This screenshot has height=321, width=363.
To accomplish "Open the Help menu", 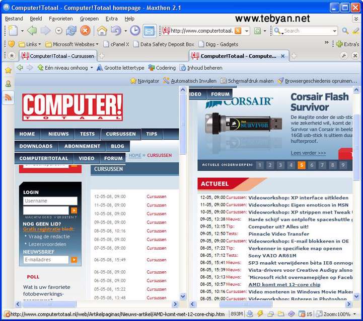I will pos(129,19).
